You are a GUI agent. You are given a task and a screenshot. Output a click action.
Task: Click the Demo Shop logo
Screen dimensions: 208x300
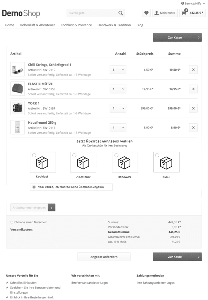(x=21, y=13)
